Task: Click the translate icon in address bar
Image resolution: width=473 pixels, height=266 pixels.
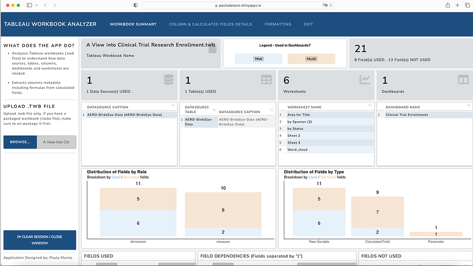Action: (x=324, y=5)
